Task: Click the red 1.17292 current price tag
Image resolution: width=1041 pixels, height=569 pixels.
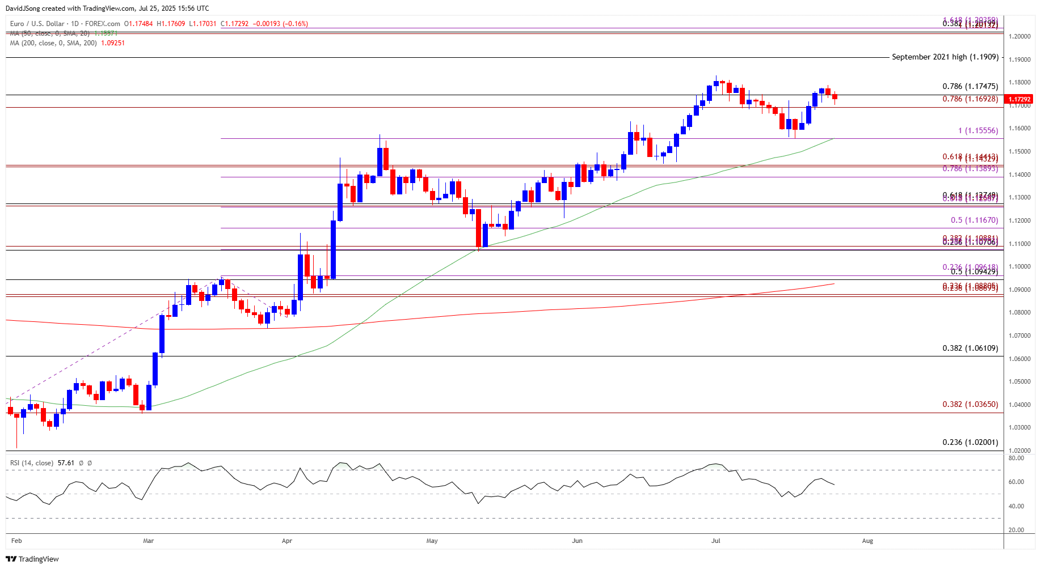Action: point(1019,99)
